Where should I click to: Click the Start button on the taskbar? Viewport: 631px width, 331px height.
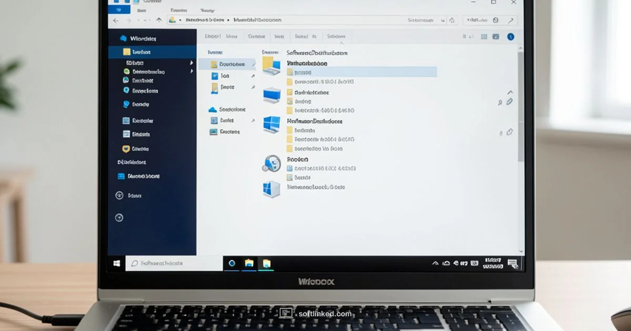[x=117, y=263]
